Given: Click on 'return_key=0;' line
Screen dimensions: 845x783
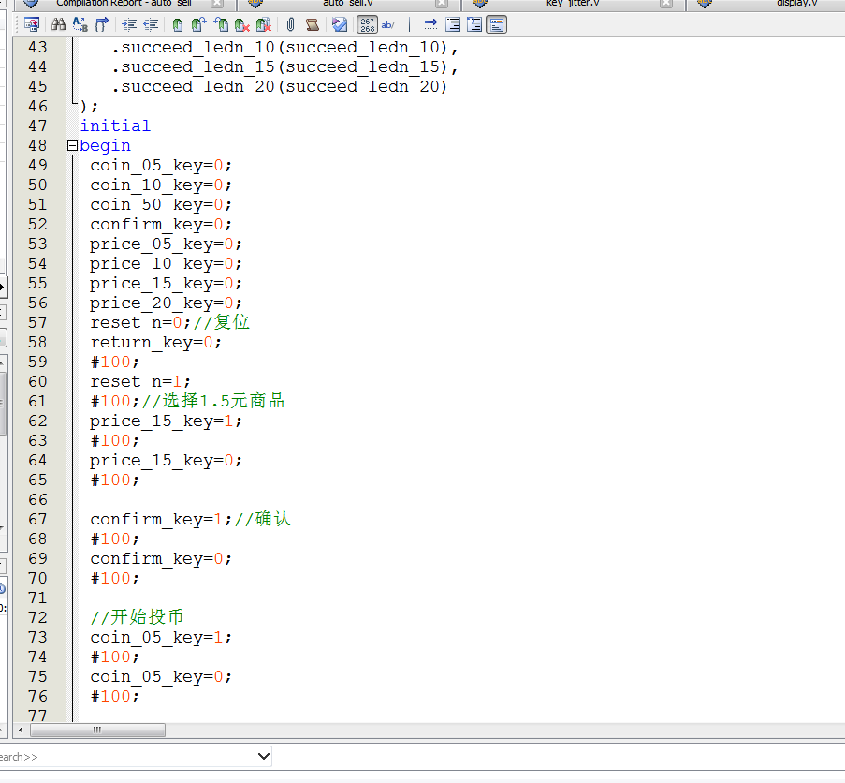Looking at the screenshot, I should pos(155,343).
